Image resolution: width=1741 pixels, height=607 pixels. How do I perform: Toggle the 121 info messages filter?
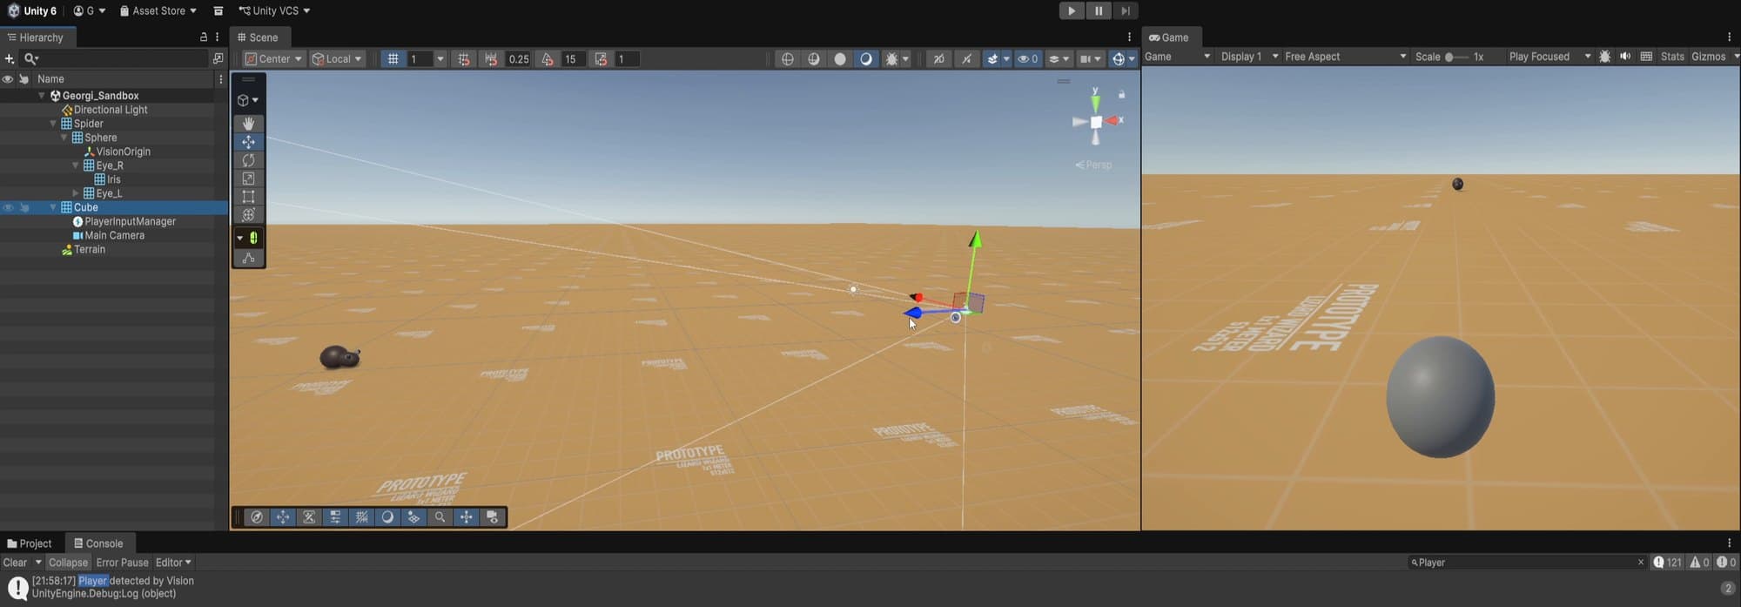point(1667,563)
